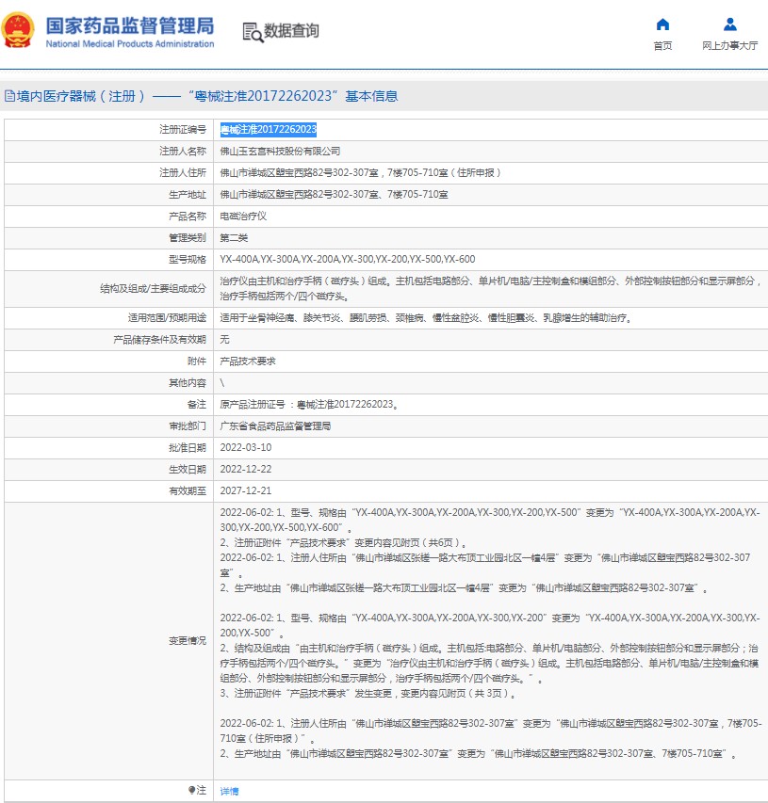
Task: Click the 有效期至 label
Action: coord(188,490)
